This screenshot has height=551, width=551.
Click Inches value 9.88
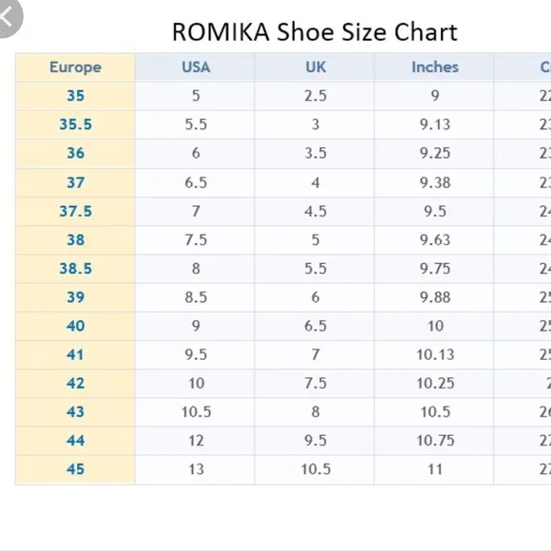click(435, 297)
